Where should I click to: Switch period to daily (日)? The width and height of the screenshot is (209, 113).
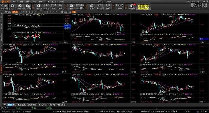click(x=48, y=12)
